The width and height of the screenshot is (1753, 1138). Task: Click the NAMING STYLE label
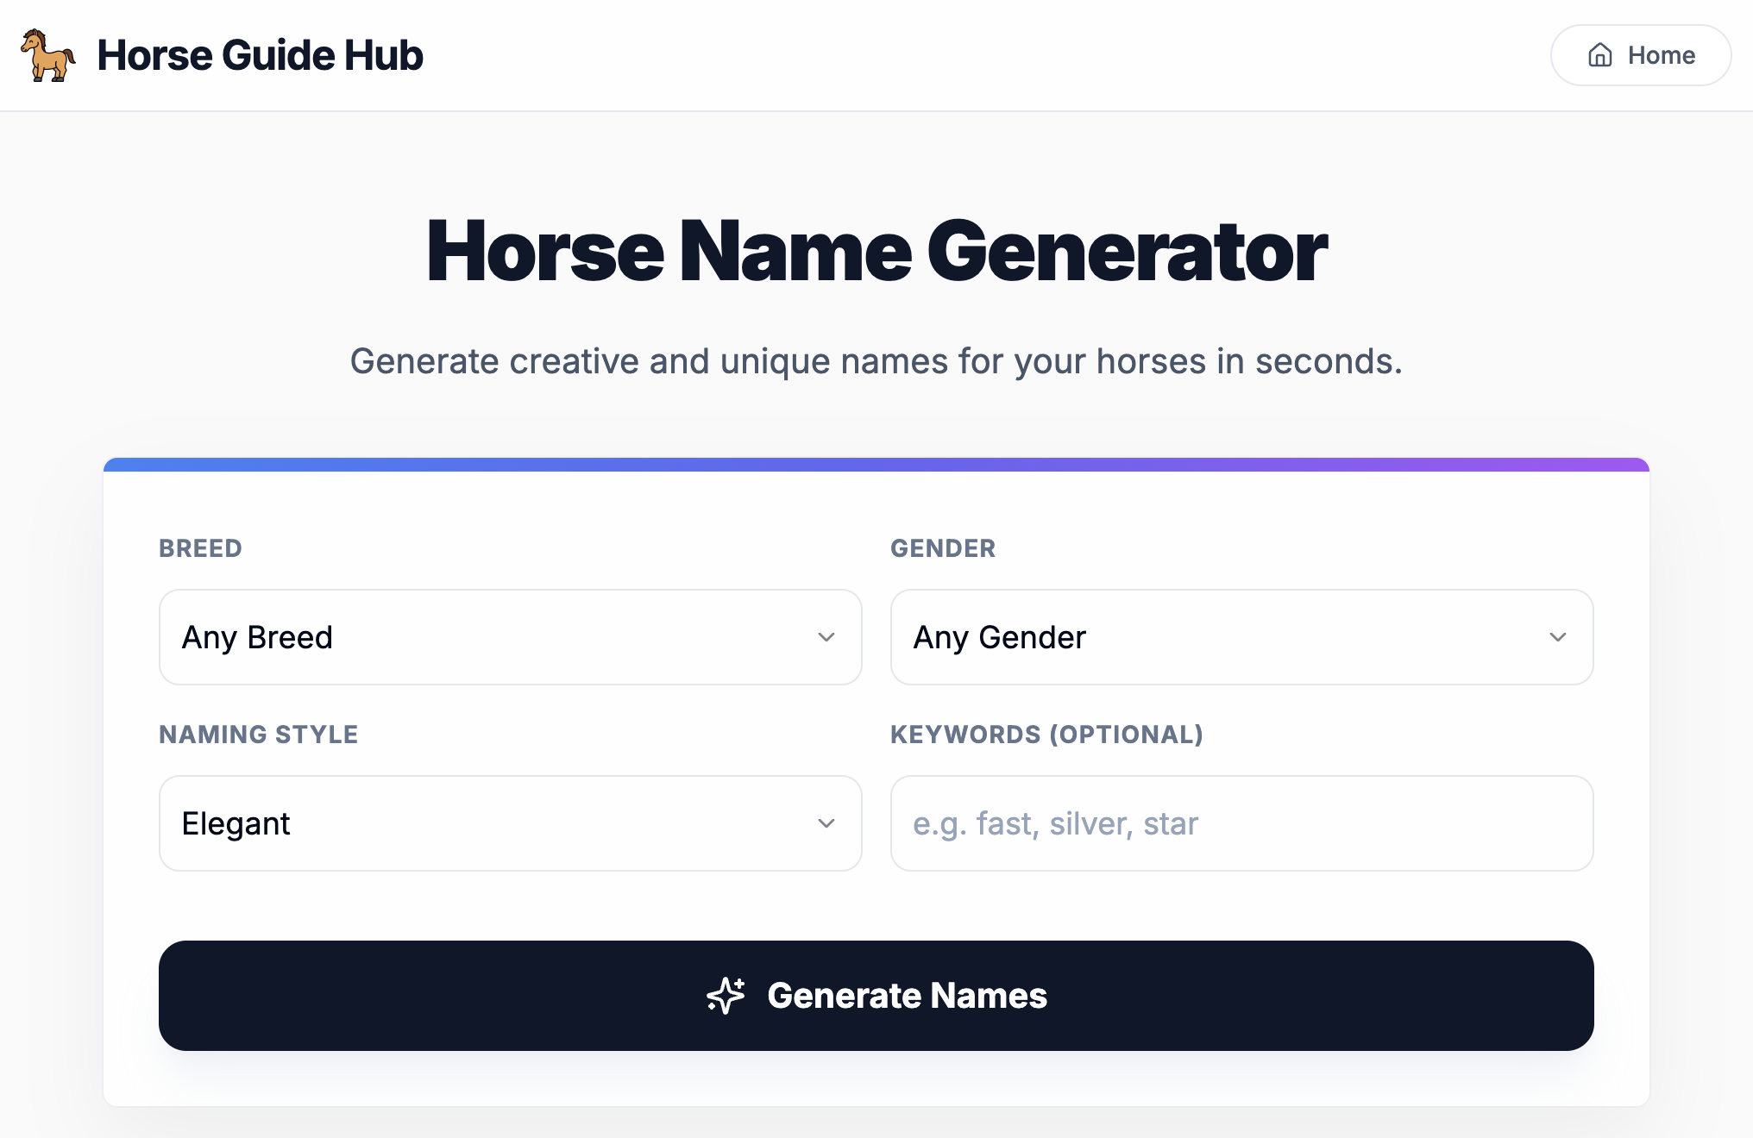[x=258, y=735]
